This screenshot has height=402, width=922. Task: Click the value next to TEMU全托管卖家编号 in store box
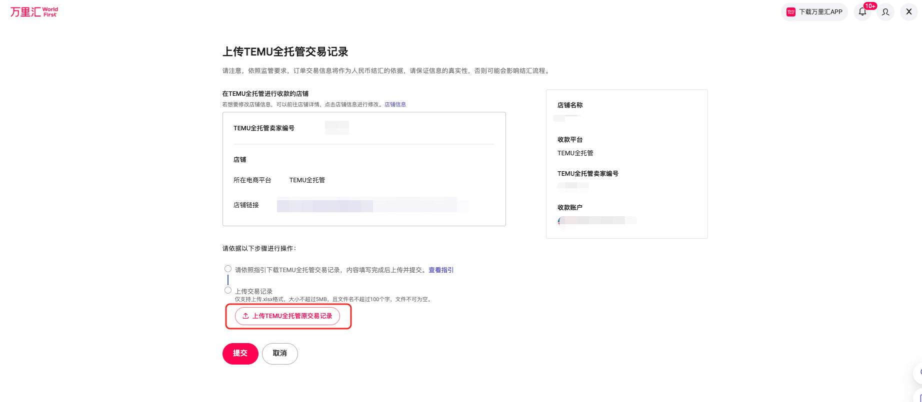(x=336, y=128)
